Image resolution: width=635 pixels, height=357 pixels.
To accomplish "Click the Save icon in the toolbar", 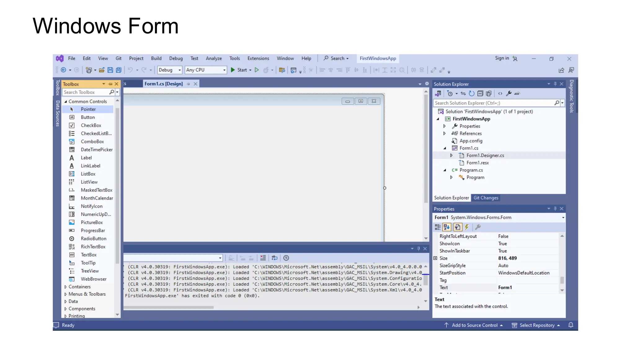I will (x=110, y=70).
